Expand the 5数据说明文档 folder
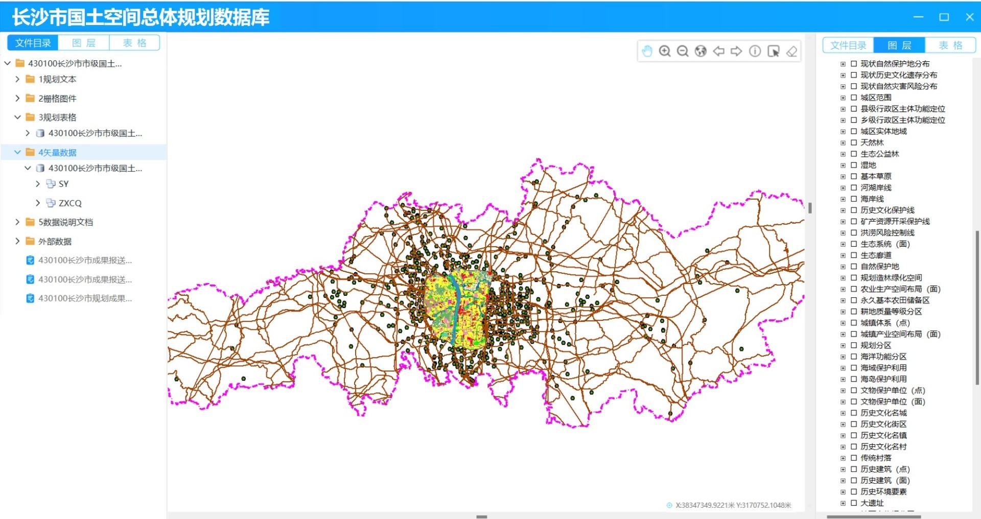Viewport: 981px width, 519px height. (x=17, y=222)
